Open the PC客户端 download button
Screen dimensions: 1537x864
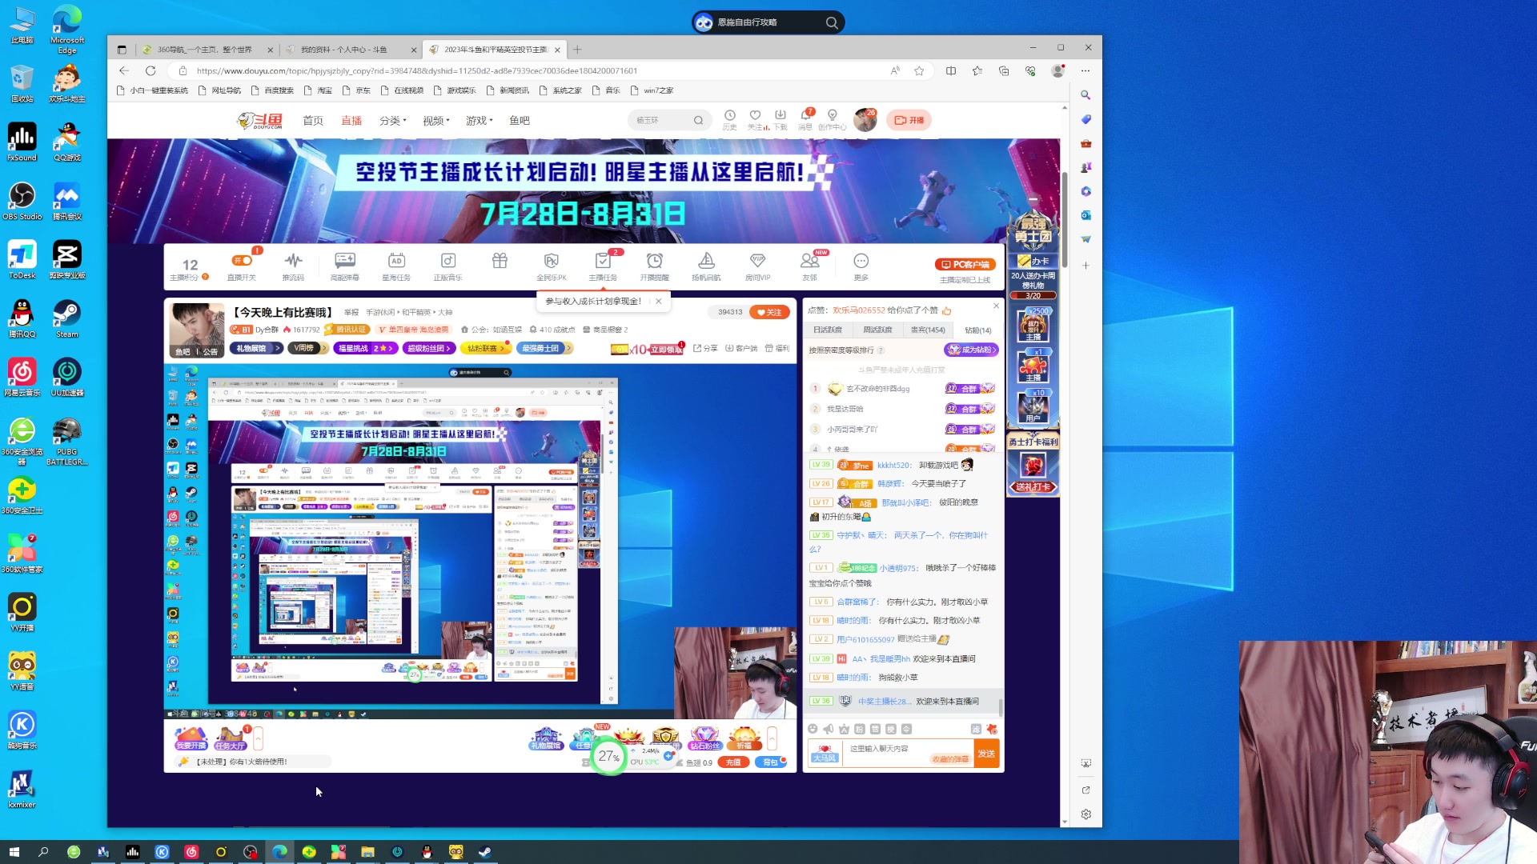[965, 264]
